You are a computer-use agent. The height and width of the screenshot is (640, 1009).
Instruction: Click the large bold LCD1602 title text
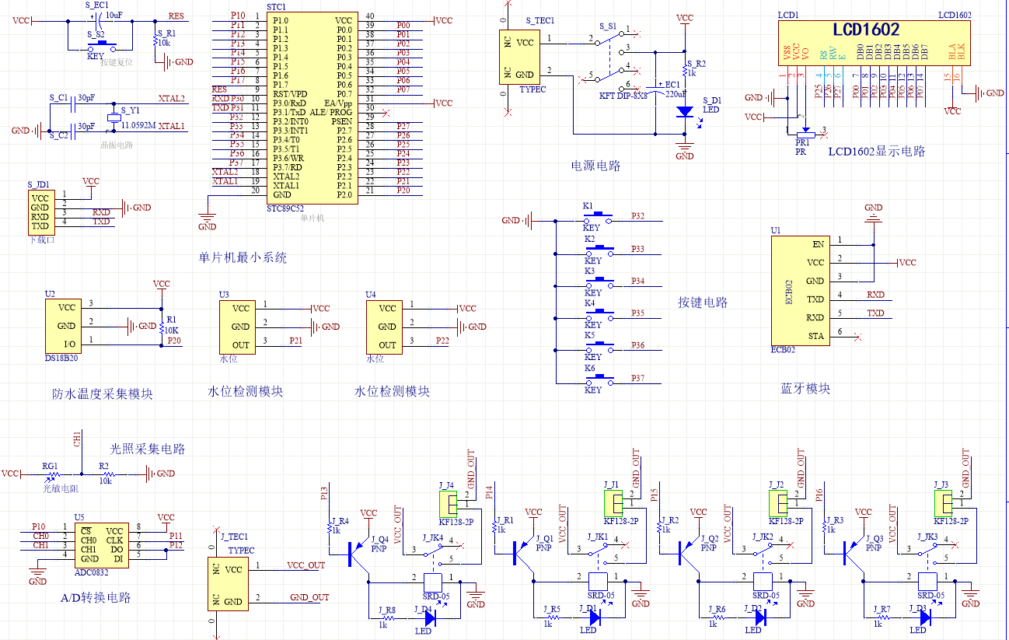tap(867, 30)
